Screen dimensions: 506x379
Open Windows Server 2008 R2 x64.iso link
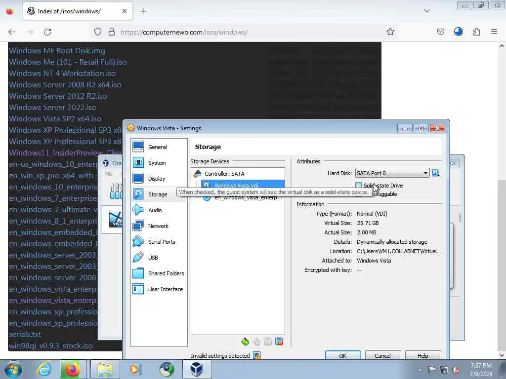(x=65, y=85)
